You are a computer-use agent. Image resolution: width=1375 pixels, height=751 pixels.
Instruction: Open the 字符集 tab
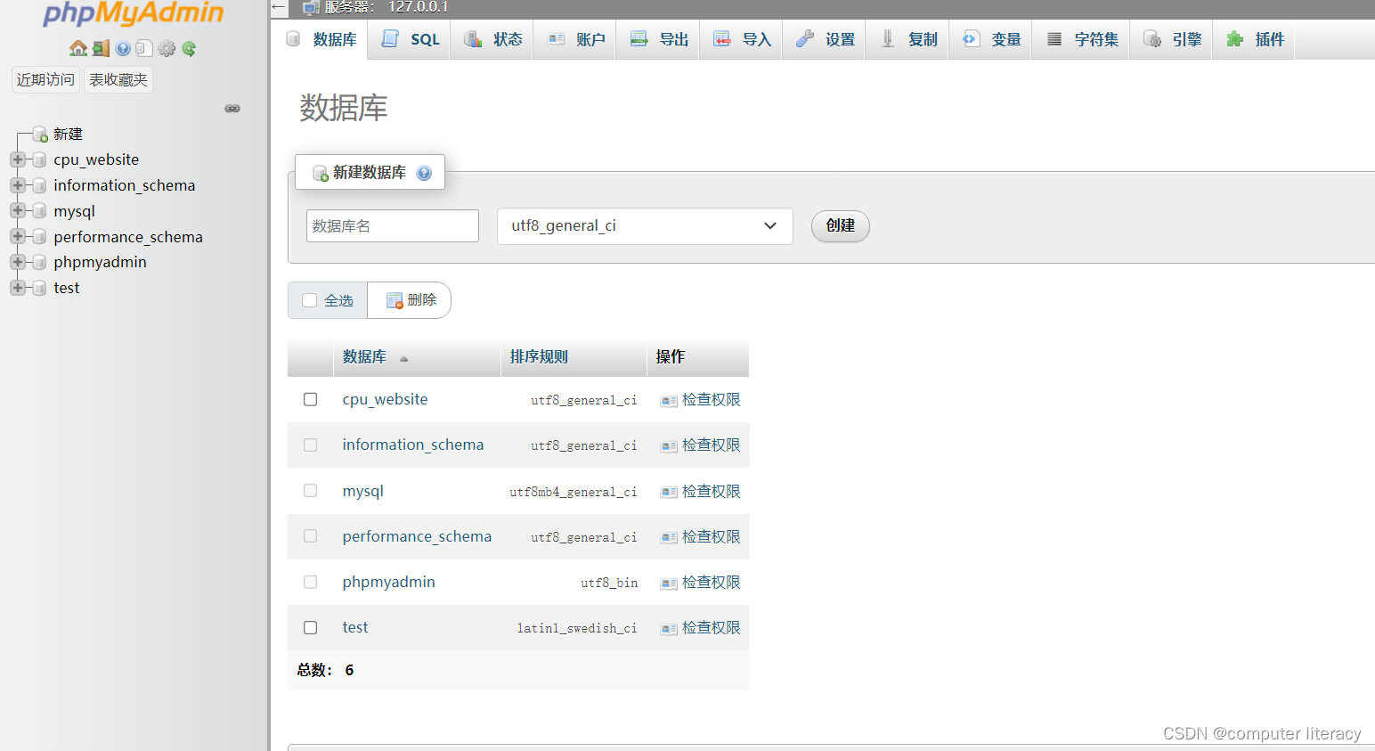[1082, 39]
